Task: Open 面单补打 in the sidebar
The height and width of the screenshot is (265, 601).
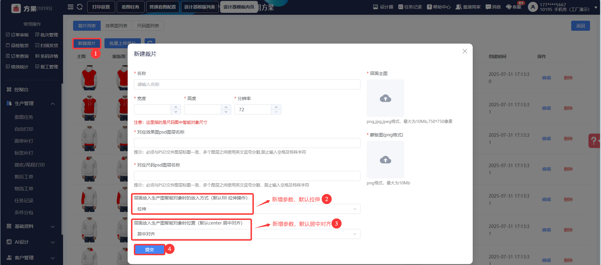Action: [x=24, y=141]
